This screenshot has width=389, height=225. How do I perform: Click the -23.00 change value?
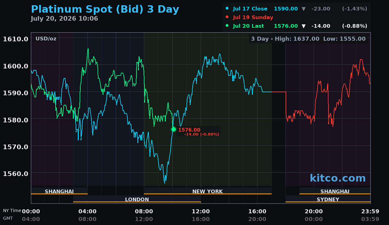tap(321, 9)
